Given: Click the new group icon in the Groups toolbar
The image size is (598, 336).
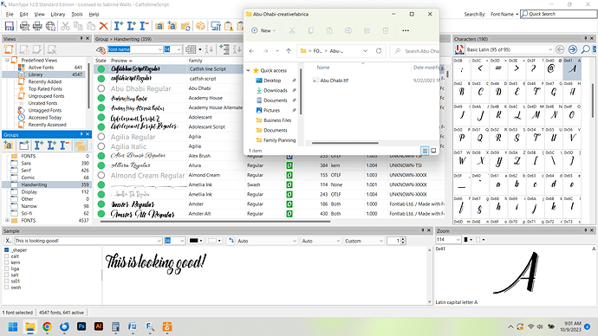Looking at the screenshot, I should coord(23,145).
